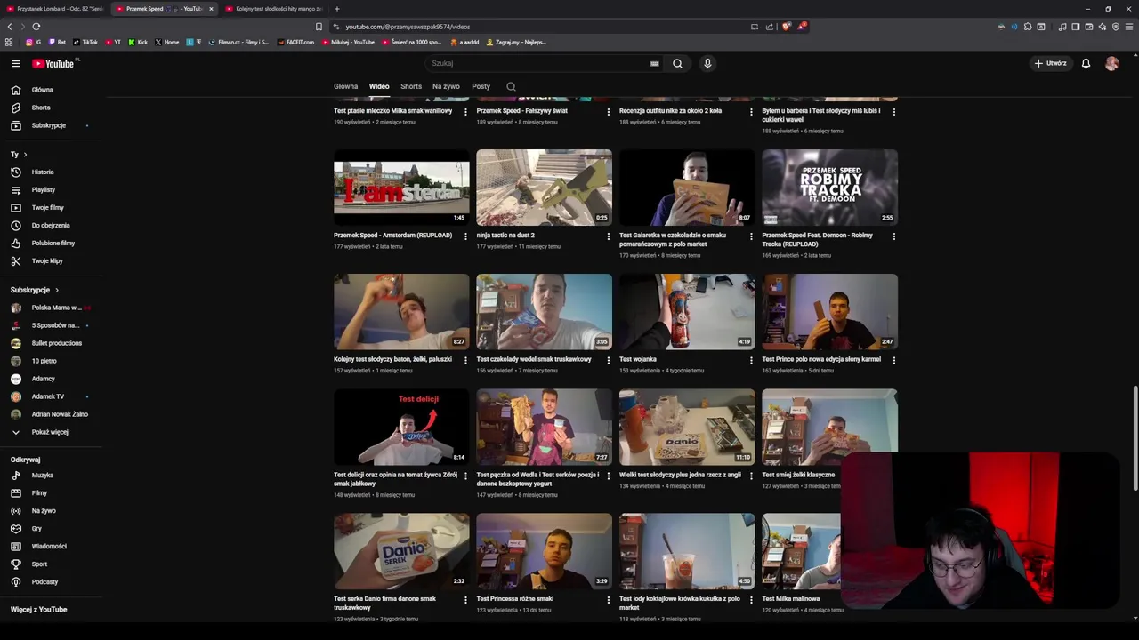
Task: Switch to the Shorts channel tab
Action: tap(411, 86)
